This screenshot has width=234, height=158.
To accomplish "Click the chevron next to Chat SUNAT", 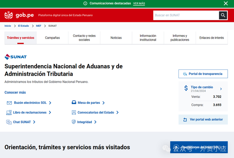I will 34,122.
